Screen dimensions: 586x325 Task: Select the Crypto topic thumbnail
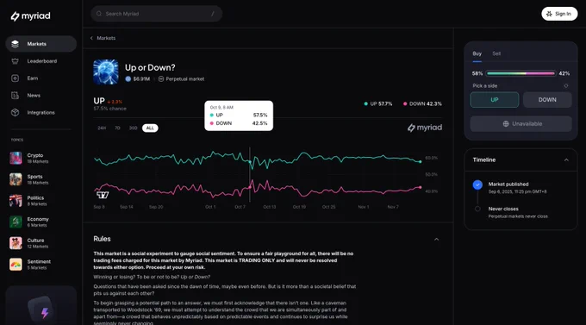16,159
